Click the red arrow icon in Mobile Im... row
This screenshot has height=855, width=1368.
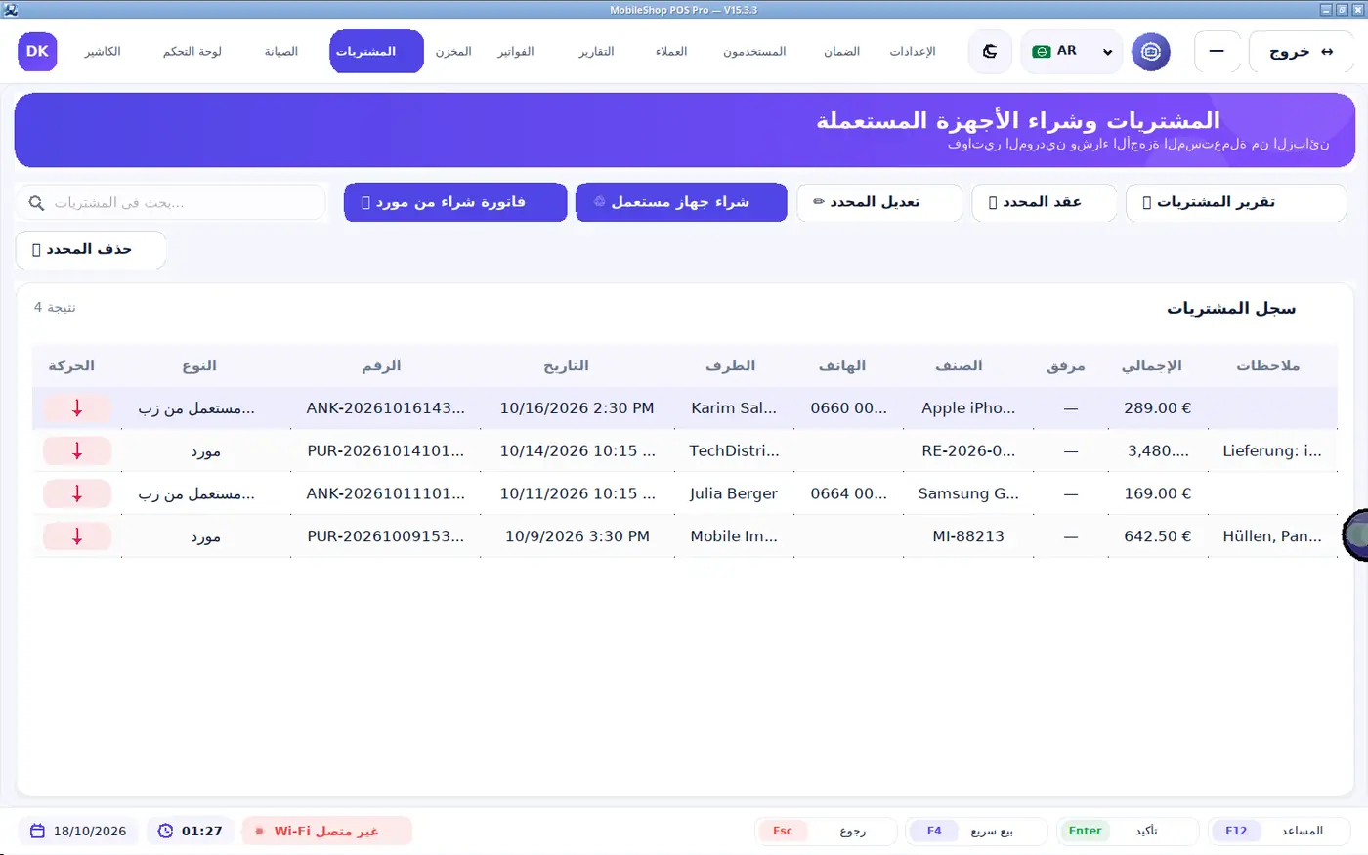pos(77,536)
